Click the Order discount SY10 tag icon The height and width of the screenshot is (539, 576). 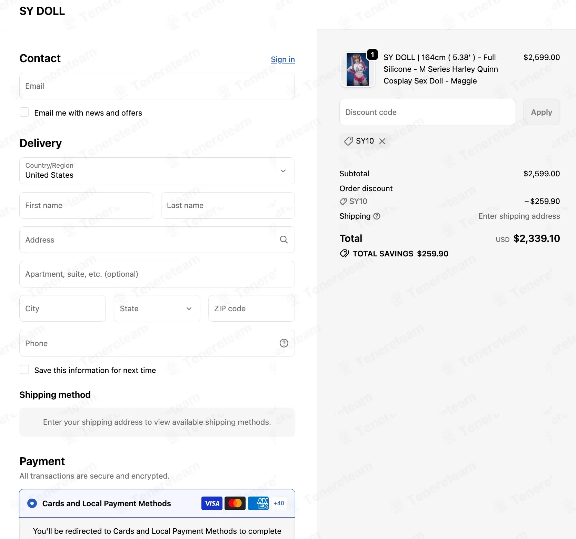[343, 202]
